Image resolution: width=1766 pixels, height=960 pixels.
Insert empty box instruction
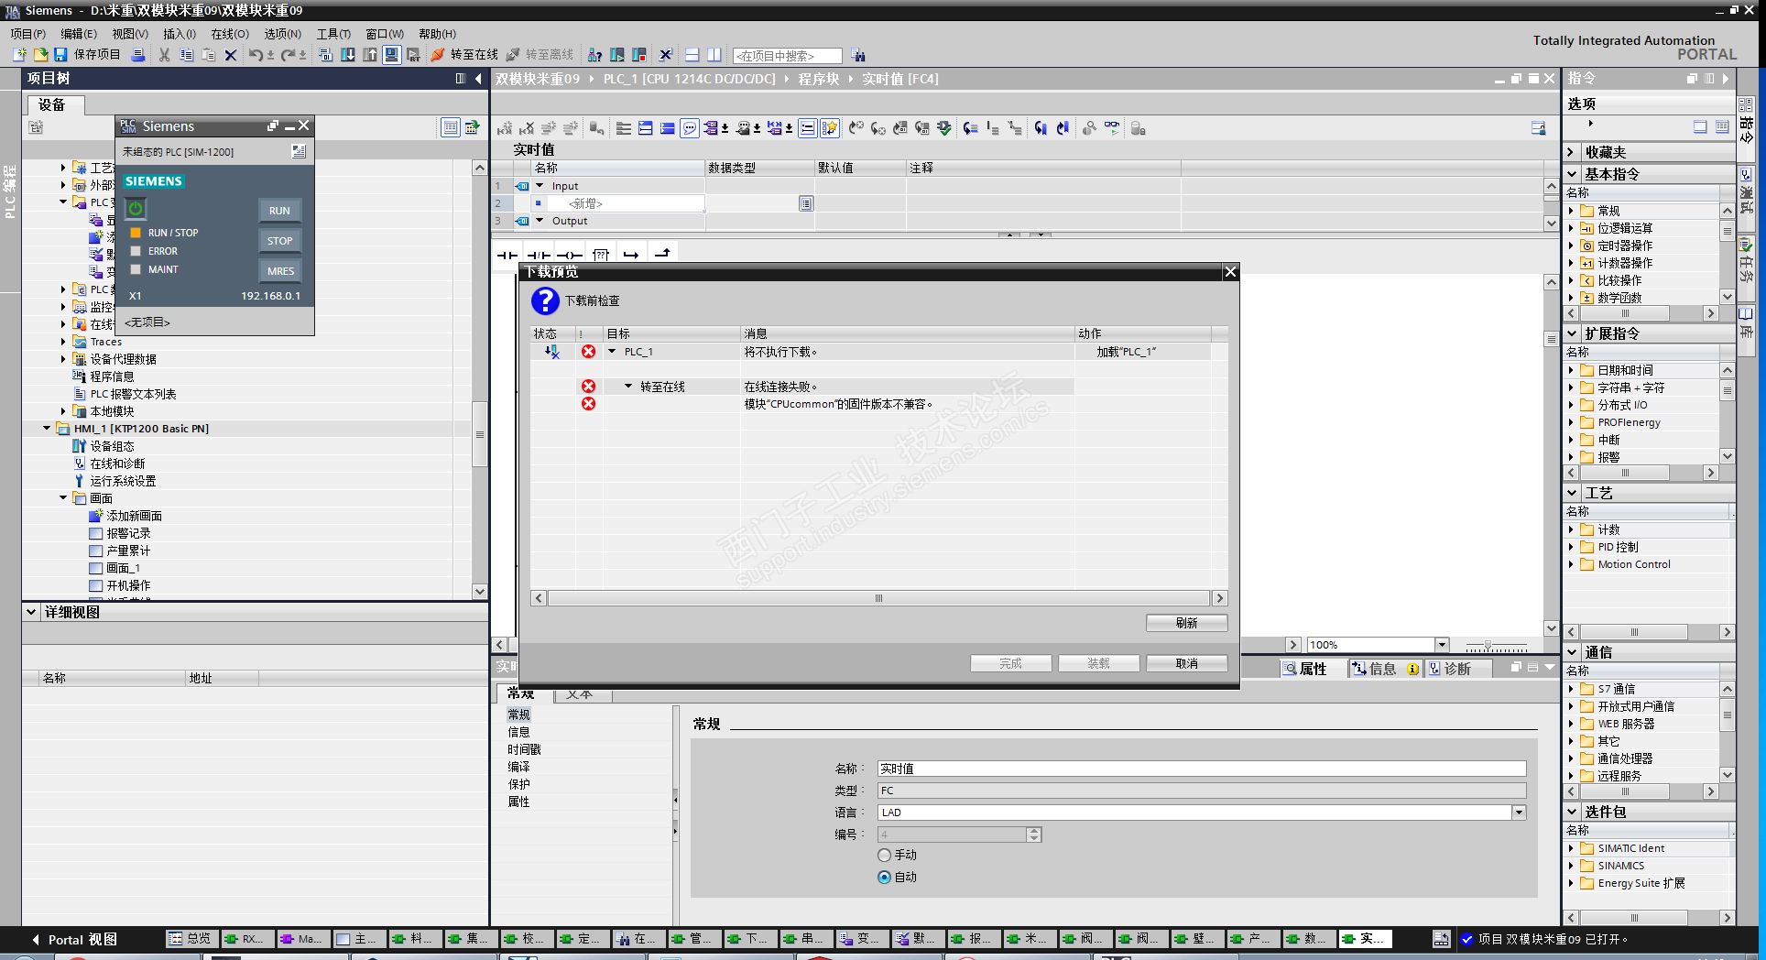(x=601, y=255)
